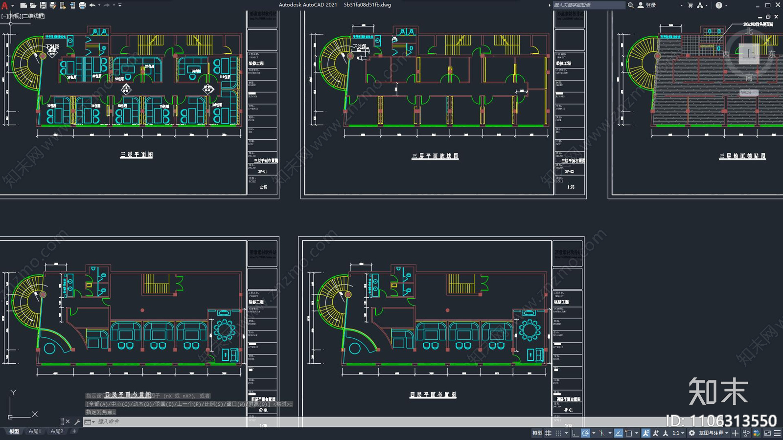Viewport: 783px width, 440px height.
Task: Expand the application menu arrow beside A logo
Action: 12,5
